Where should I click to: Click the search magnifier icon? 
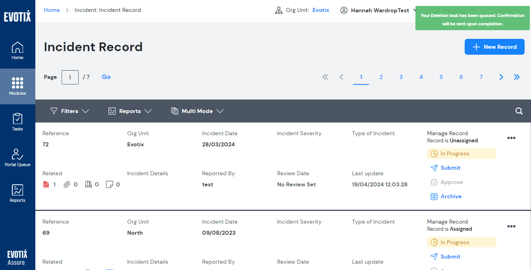[x=519, y=111]
